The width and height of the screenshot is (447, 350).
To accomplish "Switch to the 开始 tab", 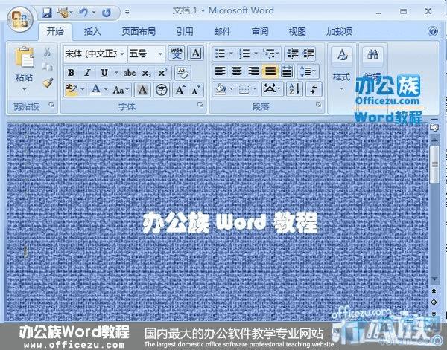I will 55,31.
